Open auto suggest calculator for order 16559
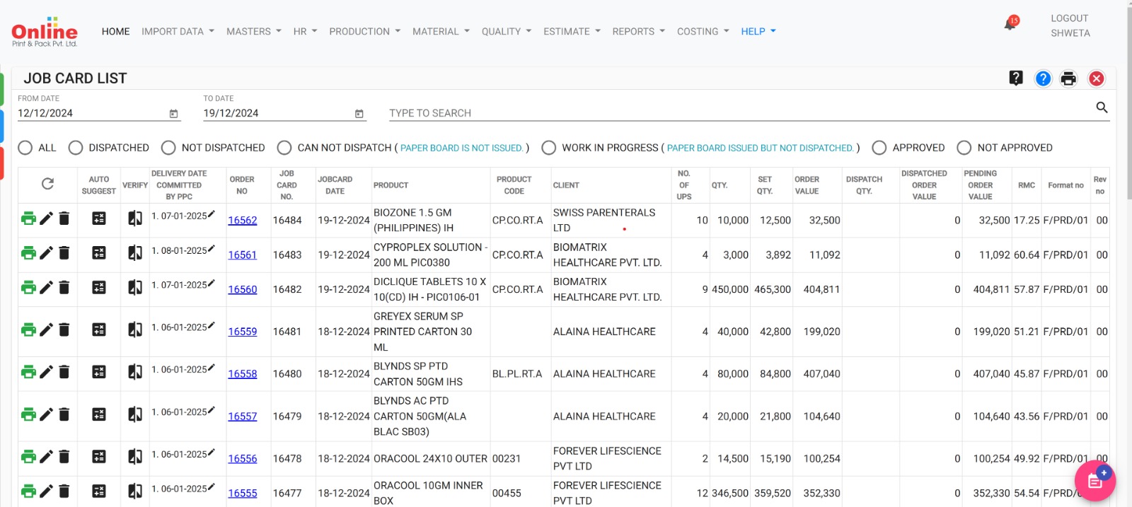 click(99, 330)
